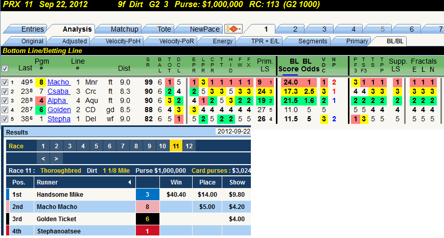Click the 2012-09-22 results date field

[x=233, y=131]
